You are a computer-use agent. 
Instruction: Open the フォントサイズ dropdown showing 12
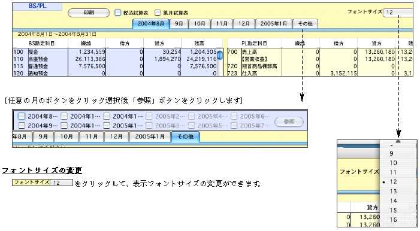[x=398, y=13]
